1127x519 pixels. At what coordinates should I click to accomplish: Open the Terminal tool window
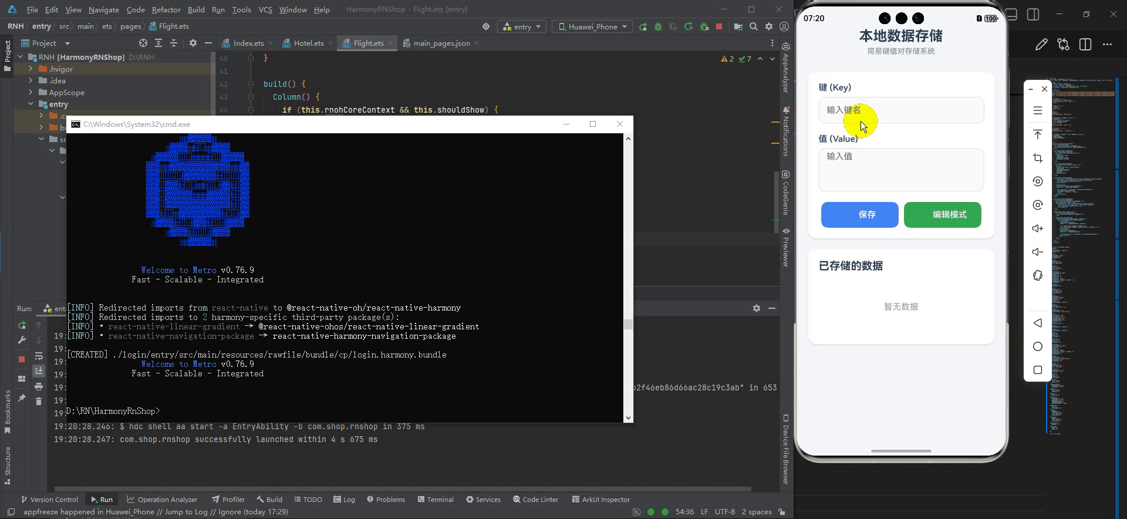coord(436,500)
